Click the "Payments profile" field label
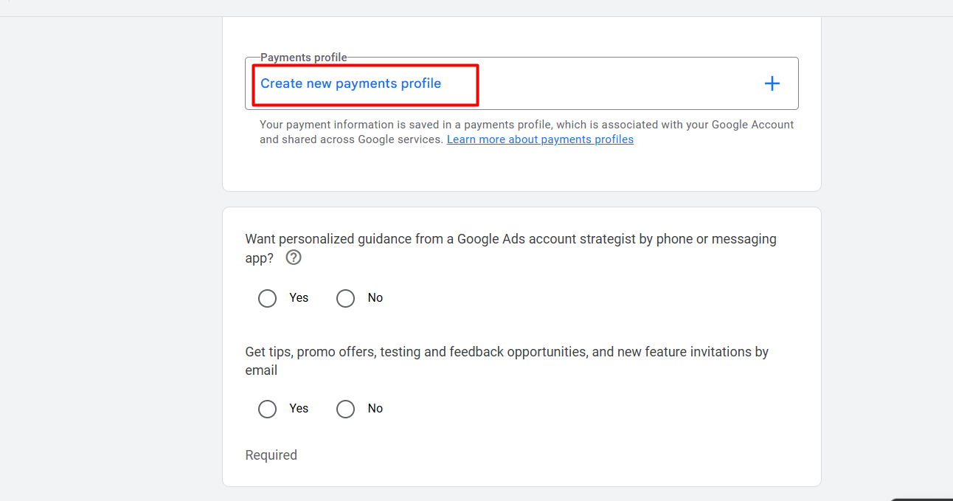This screenshot has height=501, width=953. pos(303,58)
